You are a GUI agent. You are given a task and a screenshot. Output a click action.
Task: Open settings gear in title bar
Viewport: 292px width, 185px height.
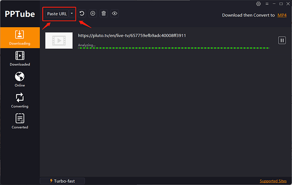pos(258,4)
